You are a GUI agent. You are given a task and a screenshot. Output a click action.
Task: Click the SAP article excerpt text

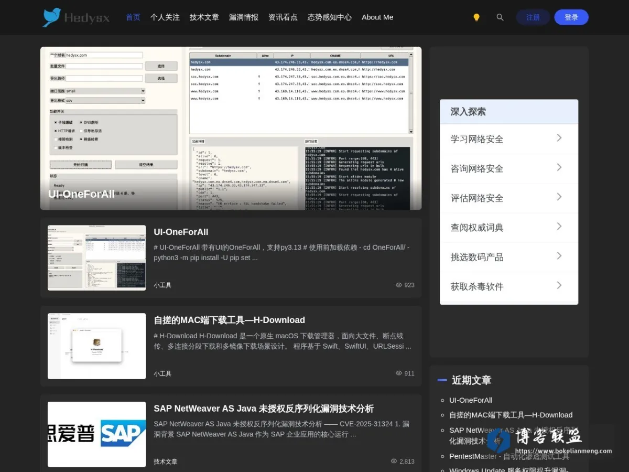(282, 429)
